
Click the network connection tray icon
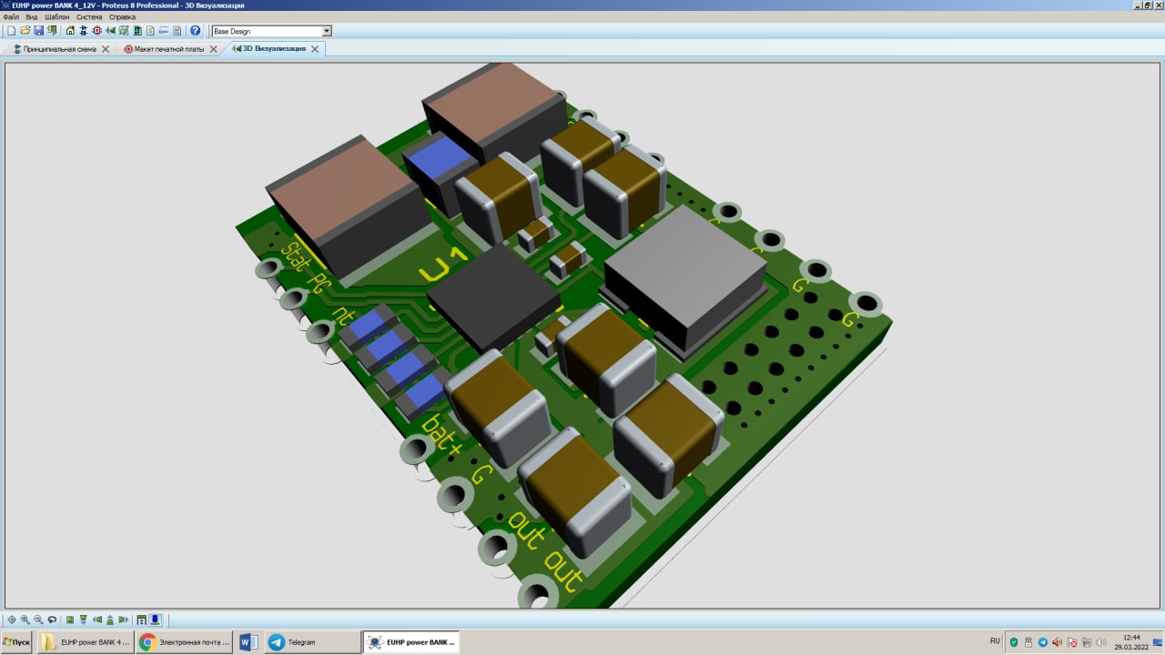coord(1087,642)
